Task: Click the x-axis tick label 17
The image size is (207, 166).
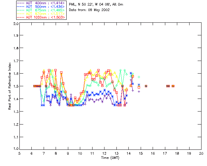Action: coord(165,153)
